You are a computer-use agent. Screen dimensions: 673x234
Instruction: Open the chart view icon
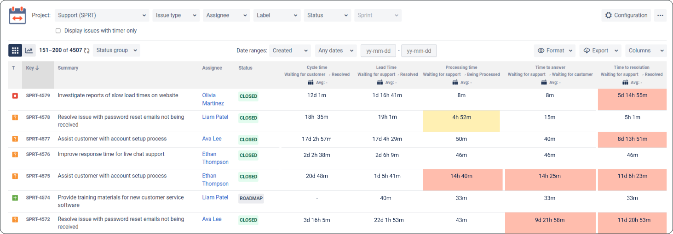click(x=29, y=50)
